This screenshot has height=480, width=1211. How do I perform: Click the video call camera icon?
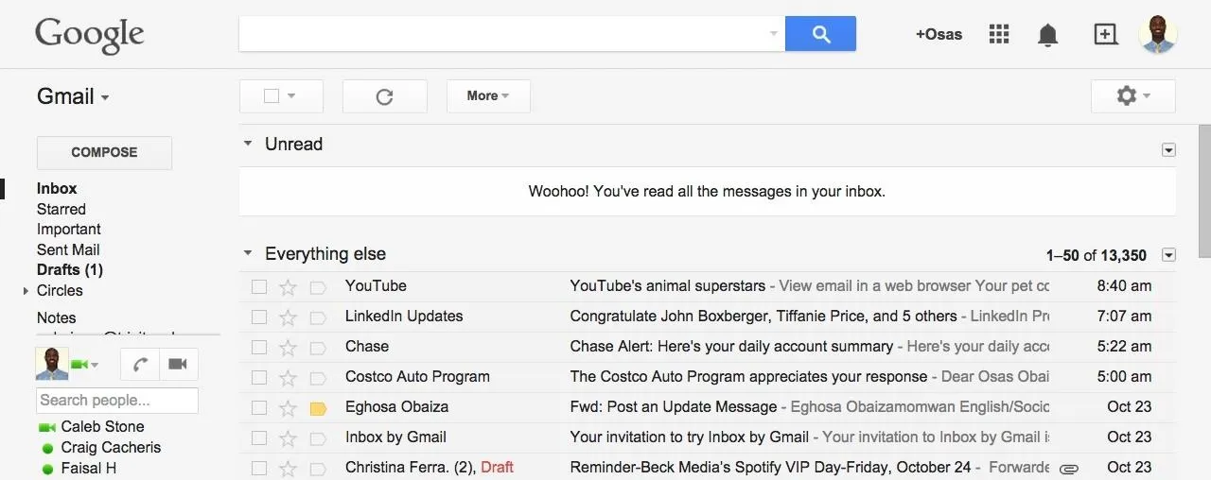pos(177,364)
